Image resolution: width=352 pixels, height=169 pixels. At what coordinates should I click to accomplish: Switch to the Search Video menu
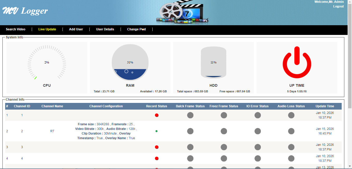click(15, 29)
